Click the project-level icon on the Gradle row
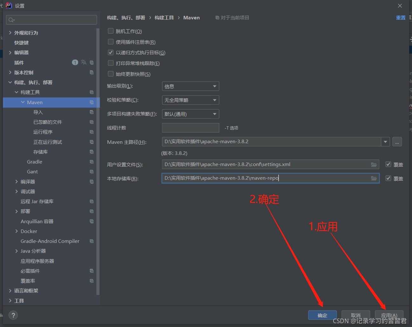412x327 pixels. click(91, 162)
